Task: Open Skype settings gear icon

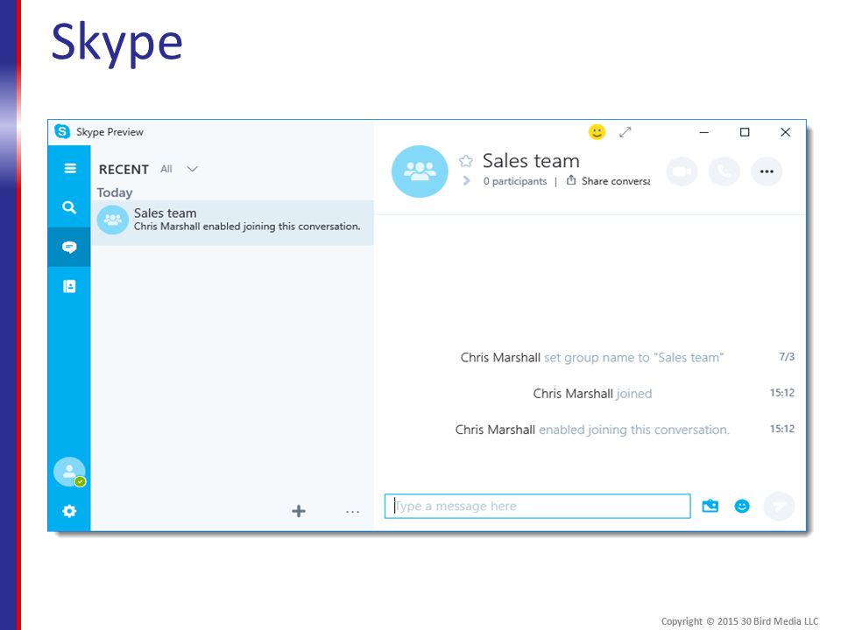Action: point(69,511)
